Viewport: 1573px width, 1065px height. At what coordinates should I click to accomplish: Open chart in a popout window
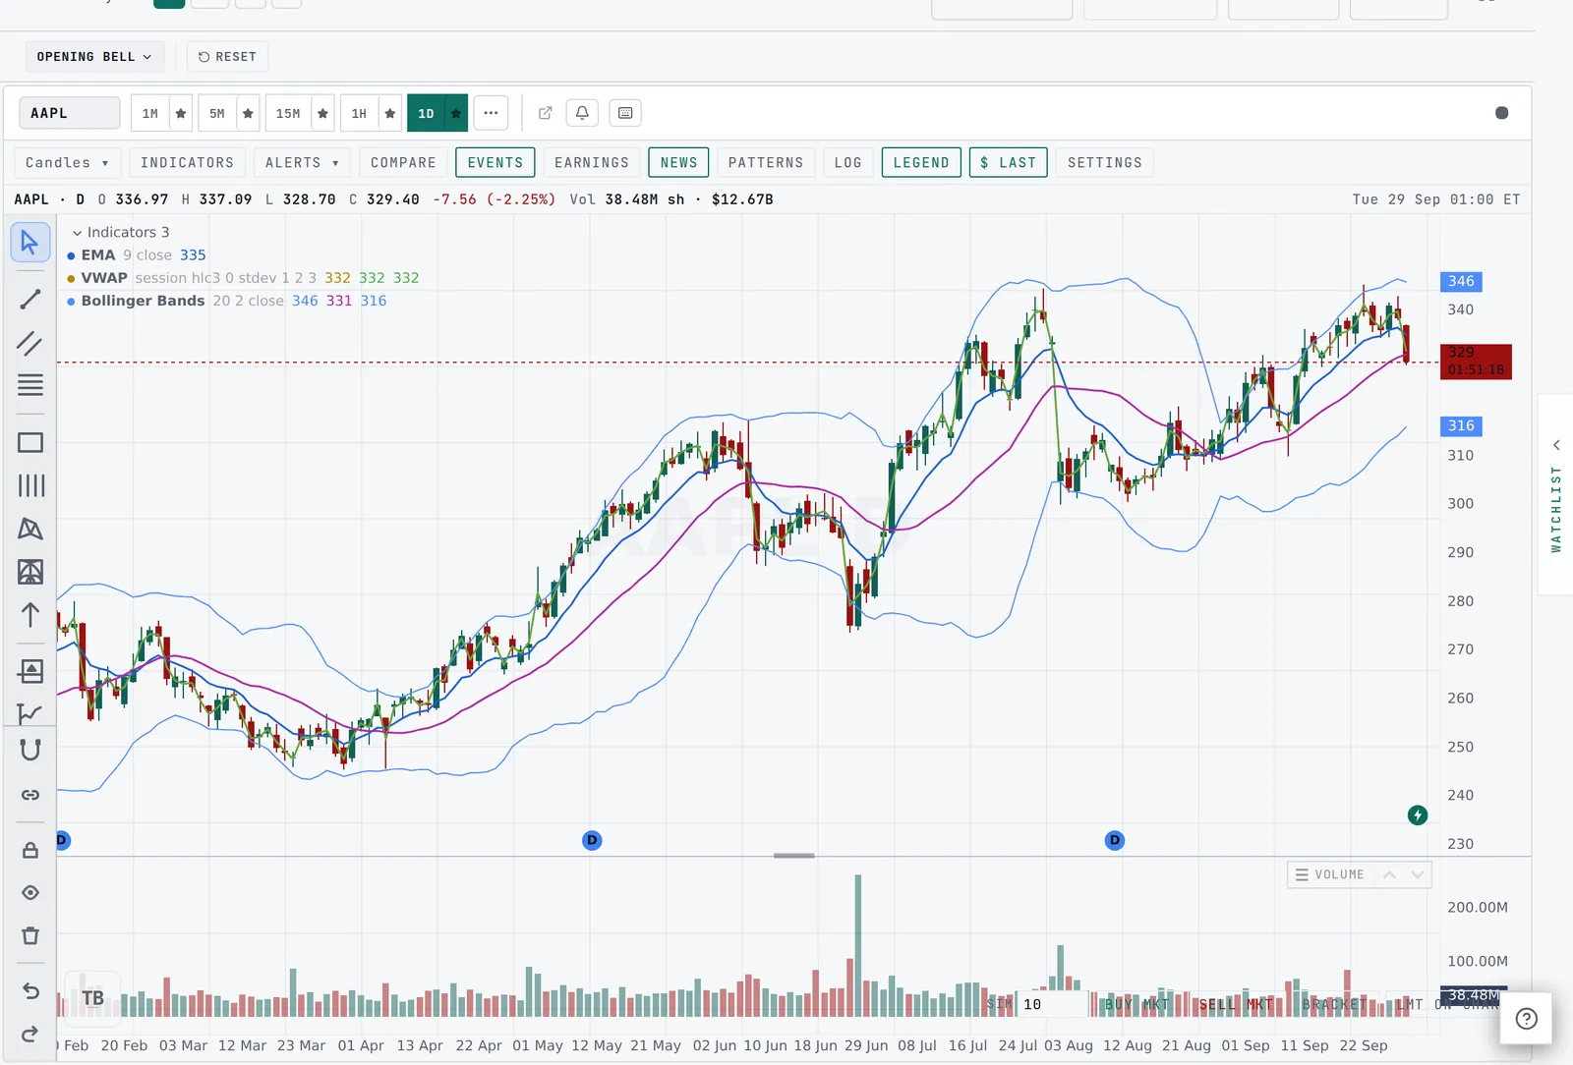click(546, 113)
